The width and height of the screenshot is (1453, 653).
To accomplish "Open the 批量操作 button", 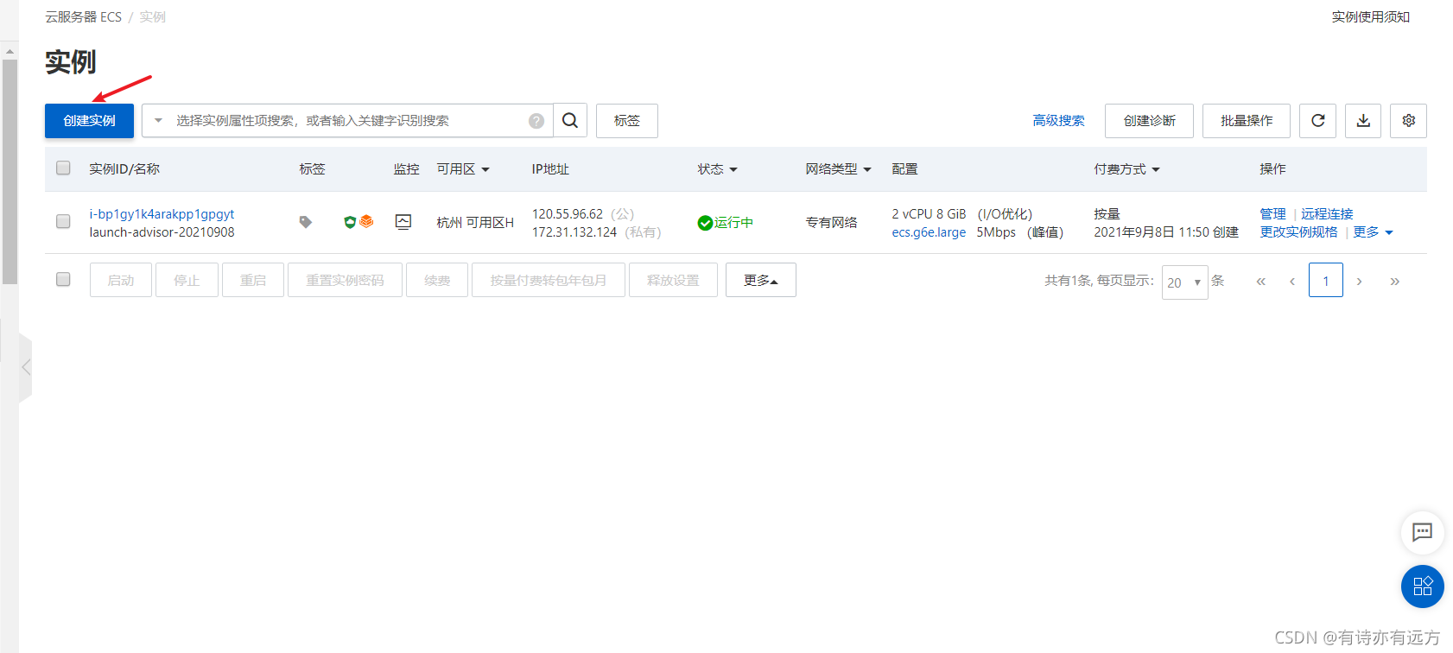I will (x=1247, y=121).
